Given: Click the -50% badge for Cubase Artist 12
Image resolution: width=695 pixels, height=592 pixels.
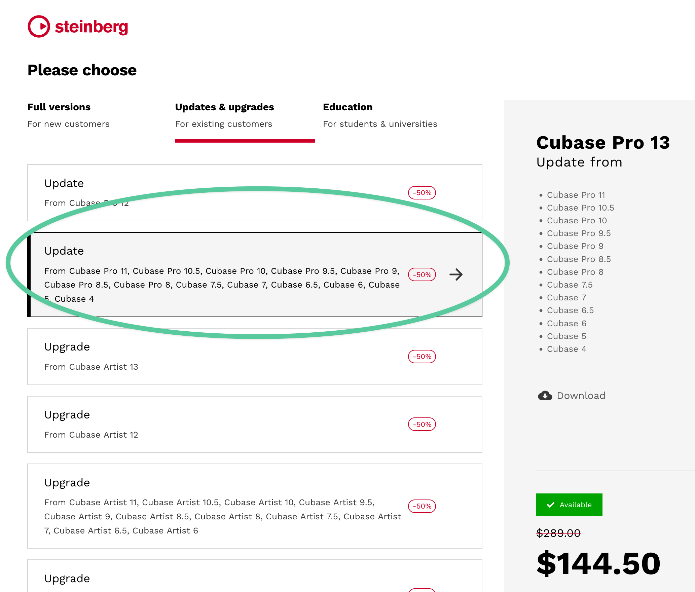Looking at the screenshot, I should [x=422, y=424].
